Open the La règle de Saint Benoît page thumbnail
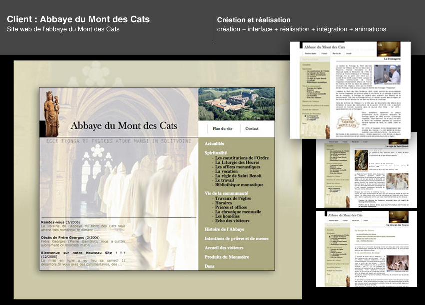425x305 pixels. pos(366,174)
